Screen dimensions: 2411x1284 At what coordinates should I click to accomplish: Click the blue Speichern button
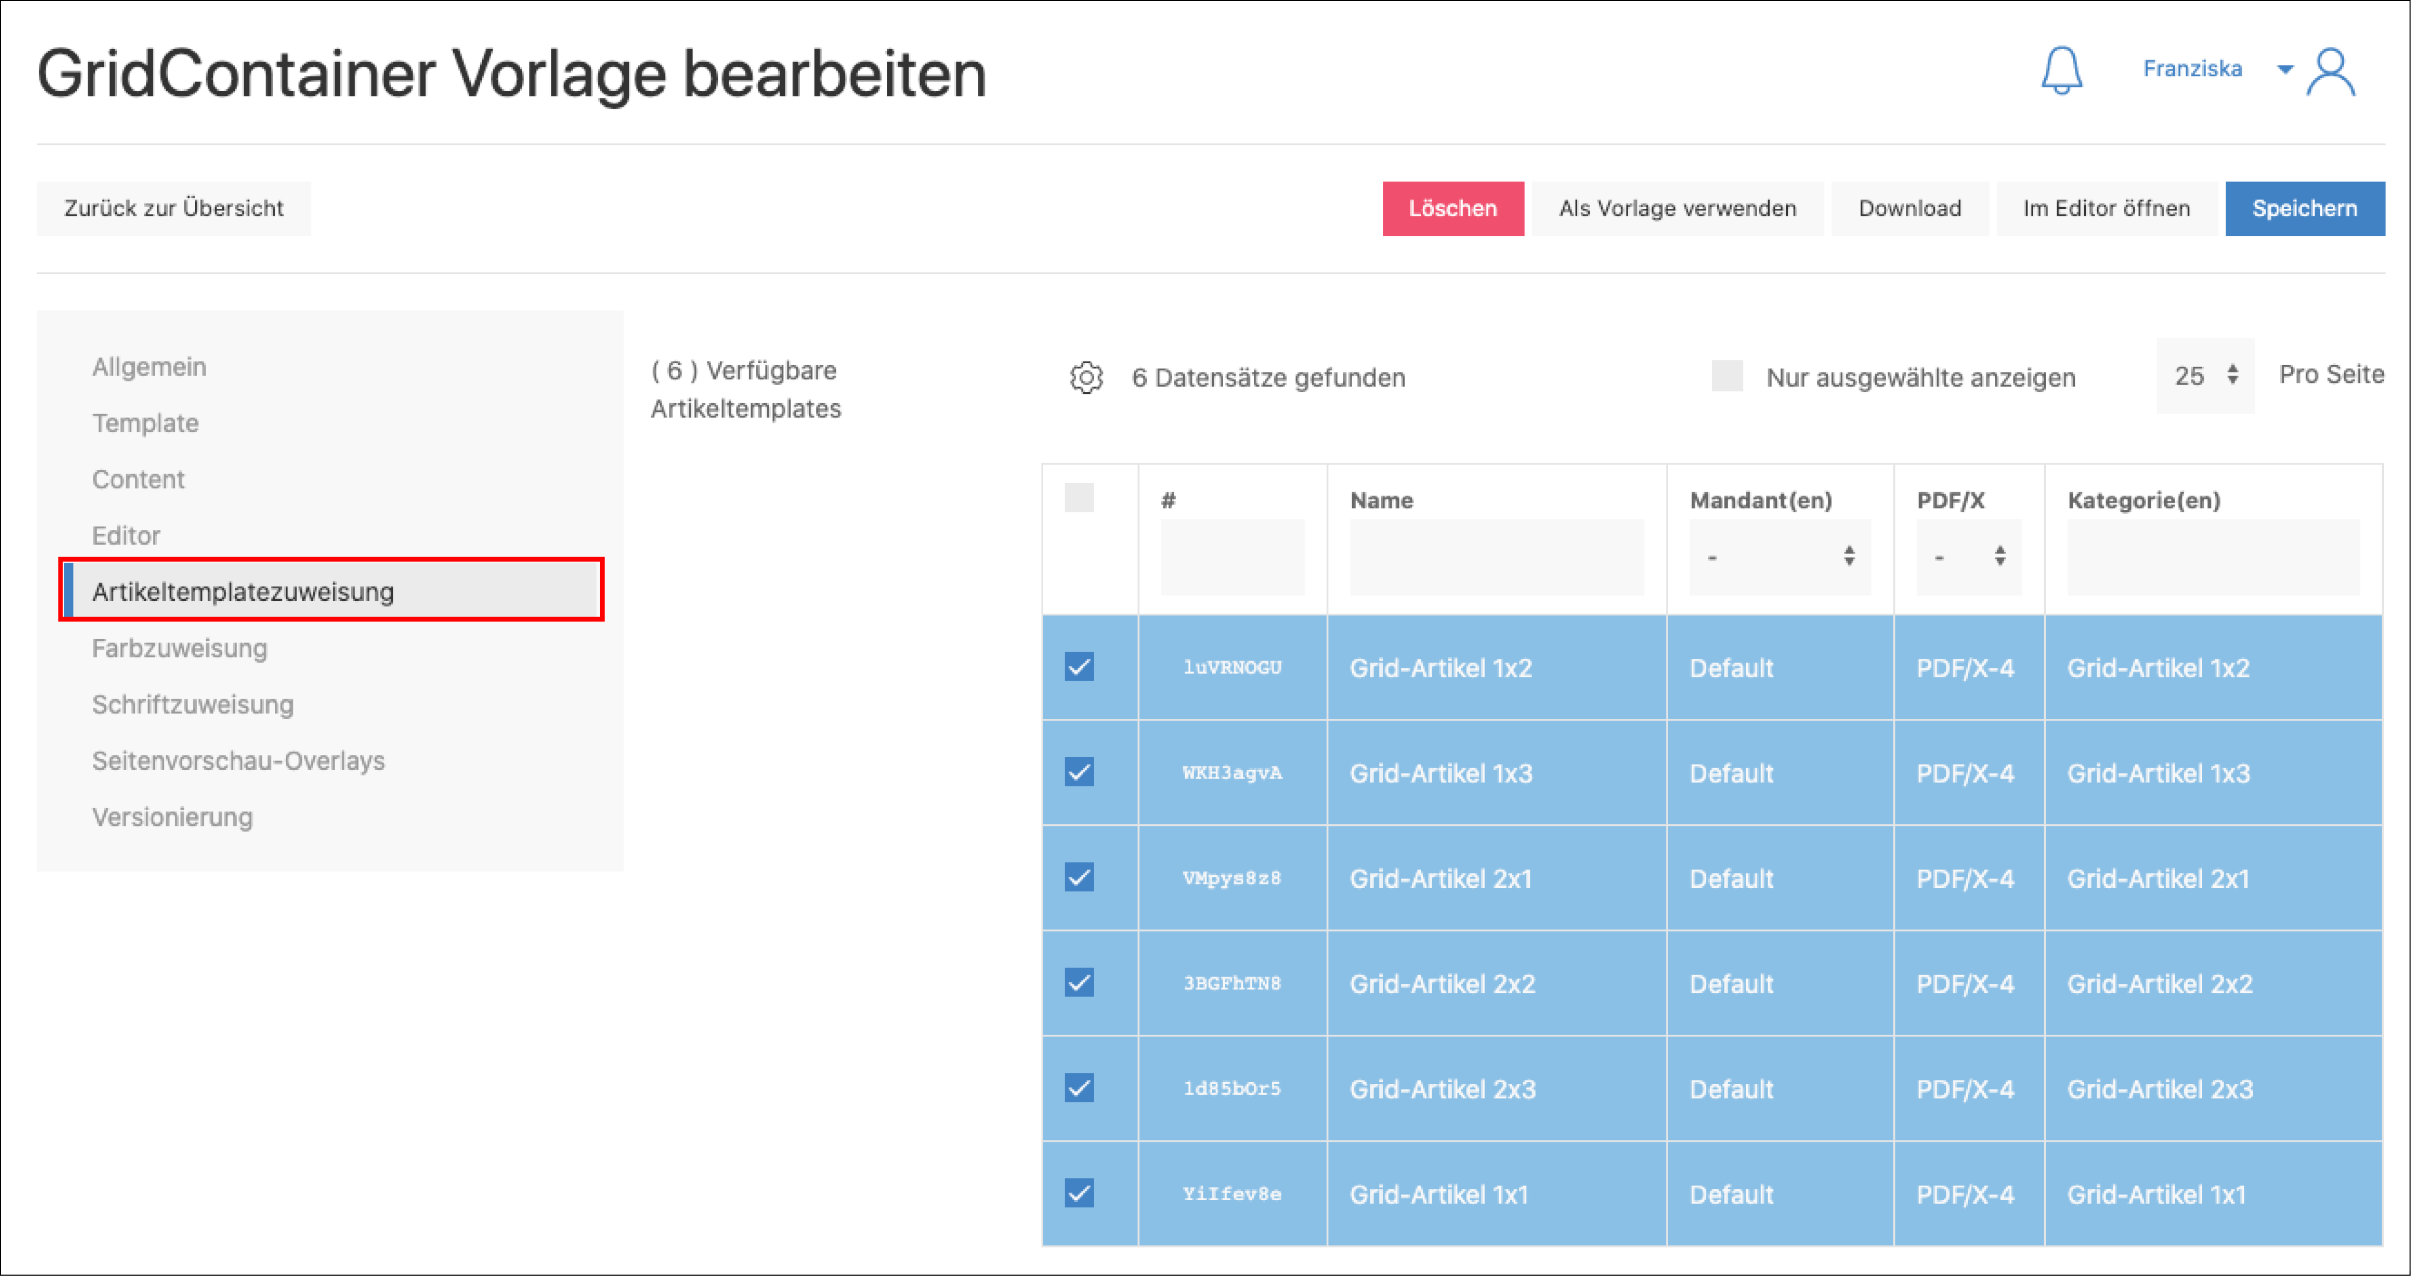tap(2303, 209)
